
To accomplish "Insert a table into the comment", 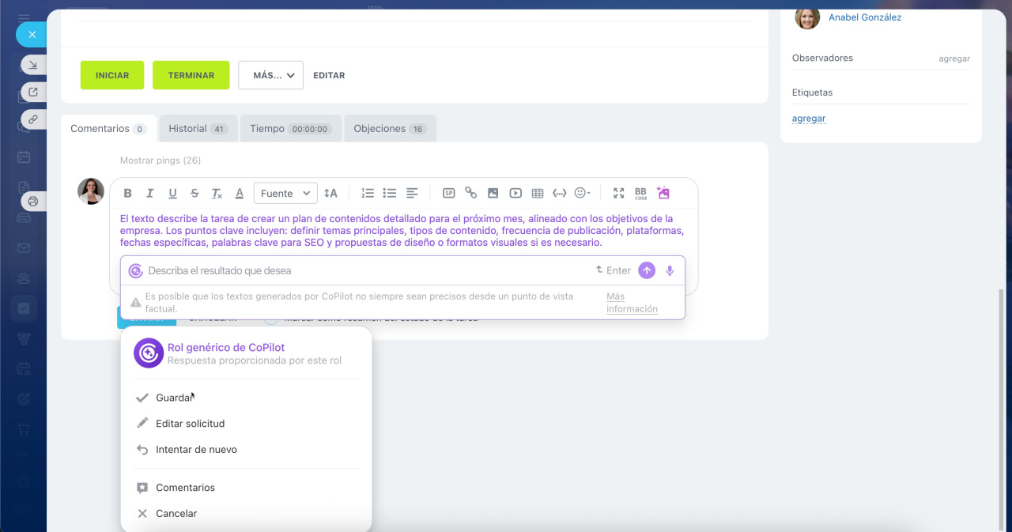I will (538, 194).
